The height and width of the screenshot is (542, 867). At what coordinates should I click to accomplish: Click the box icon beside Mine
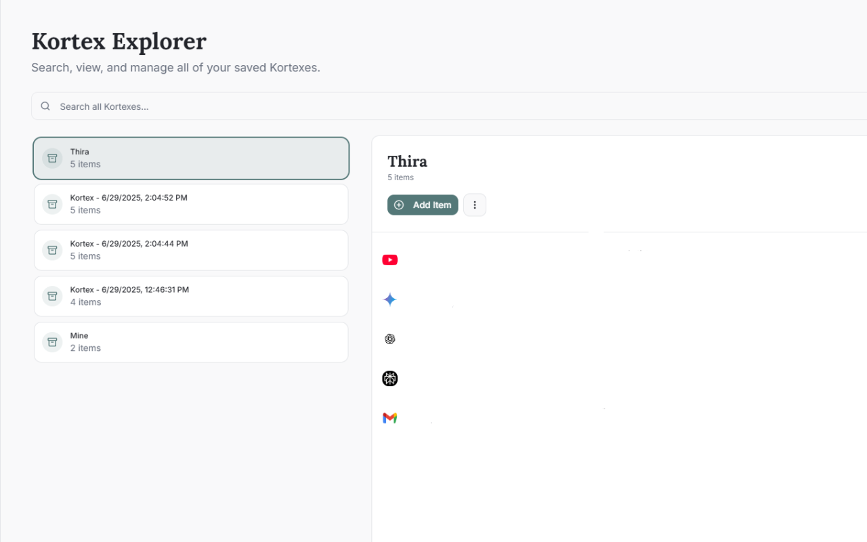pos(52,342)
